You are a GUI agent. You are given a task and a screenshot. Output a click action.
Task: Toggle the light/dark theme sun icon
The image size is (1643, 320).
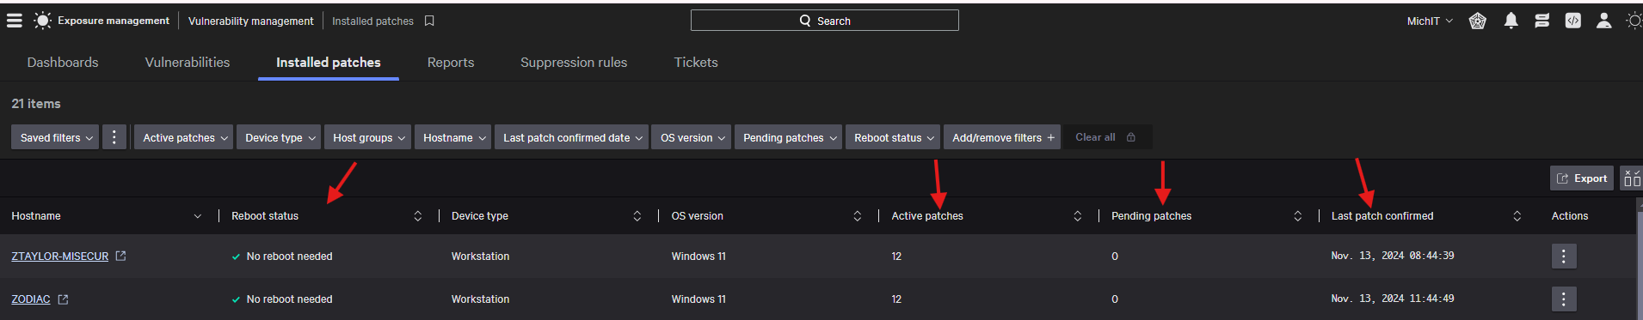coord(1634,21)
